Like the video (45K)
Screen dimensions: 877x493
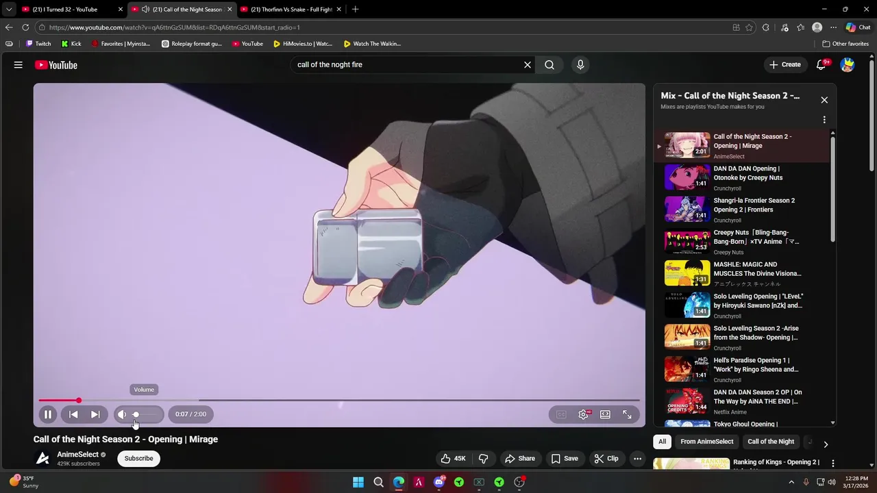[x=454, y=459]
